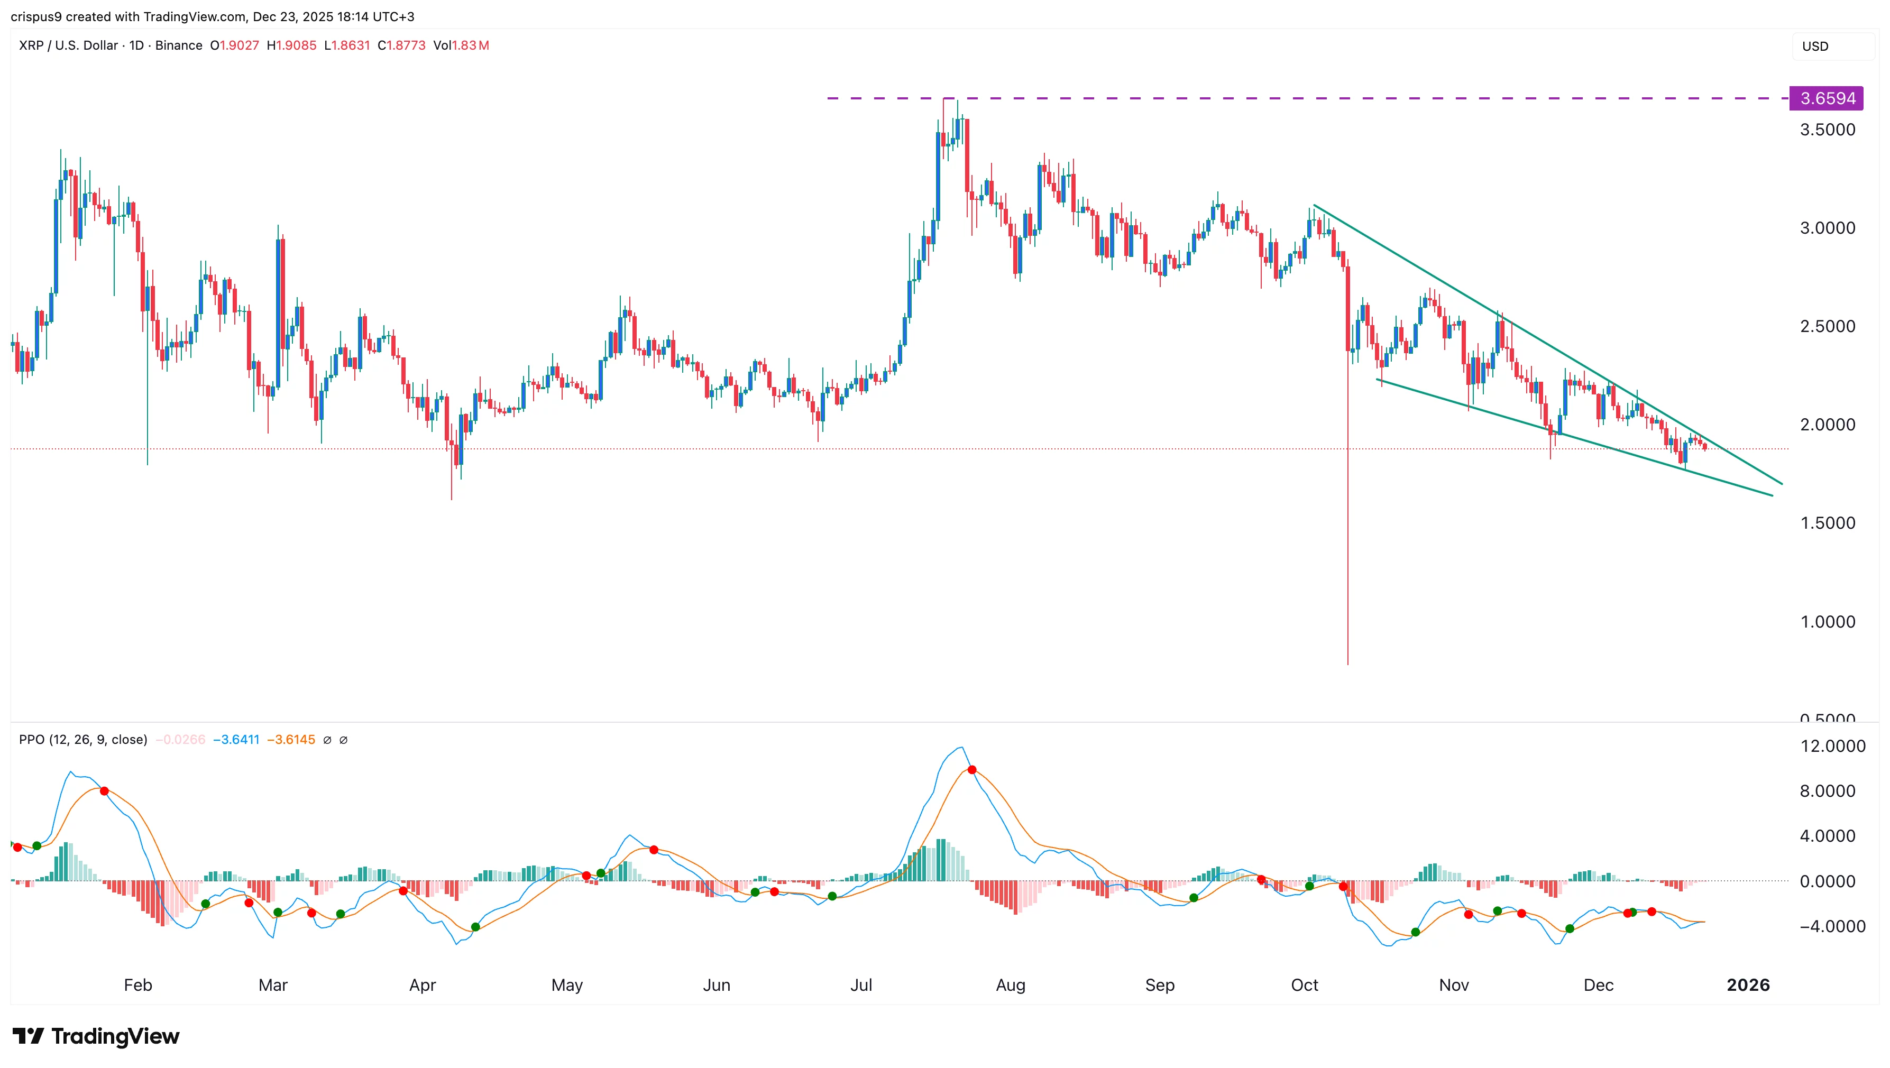
Task: Expand the PPO (12, 26, 9, close) settings
Action: pyautogui.click(x=82, y=739)
